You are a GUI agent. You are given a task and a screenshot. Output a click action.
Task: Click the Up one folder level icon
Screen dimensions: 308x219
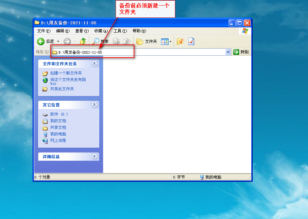pos(83,41)
